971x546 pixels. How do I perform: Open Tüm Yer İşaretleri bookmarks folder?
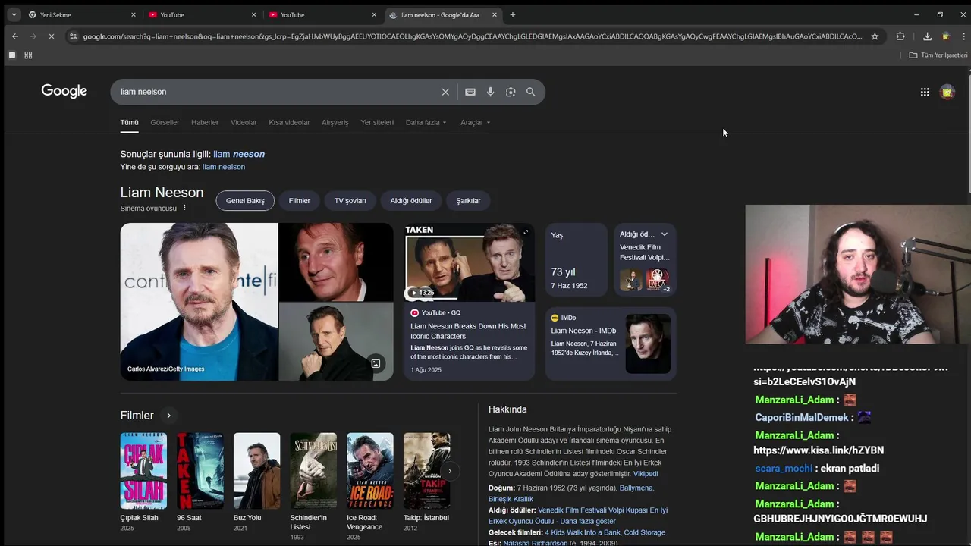click(938, 55)
